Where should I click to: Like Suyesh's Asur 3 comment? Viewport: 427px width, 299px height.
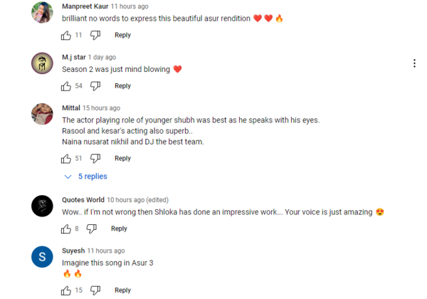click(66, 291)
